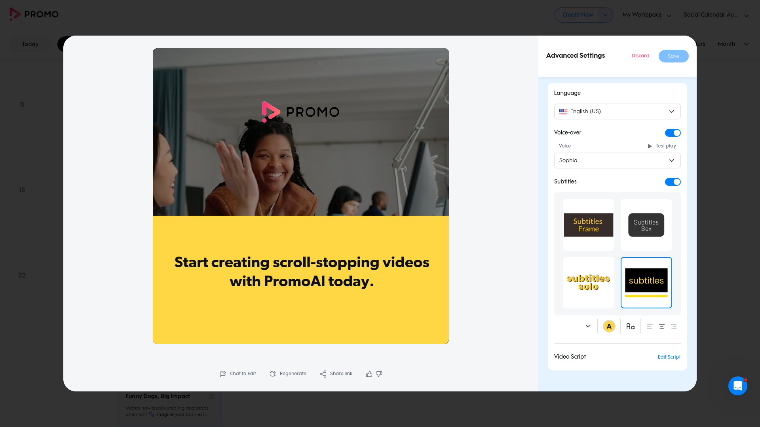Click the Chat to Edit icon
Image resolution: width=760 pixels, height=427 pixels.
(x=223, y=374)
